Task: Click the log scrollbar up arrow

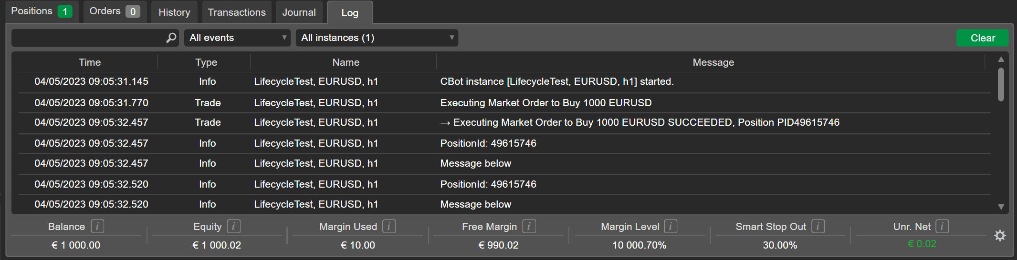Action: point(1001,59)
